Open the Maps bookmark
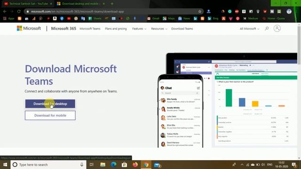Viewport: 301px width, 169px height. 169,18
